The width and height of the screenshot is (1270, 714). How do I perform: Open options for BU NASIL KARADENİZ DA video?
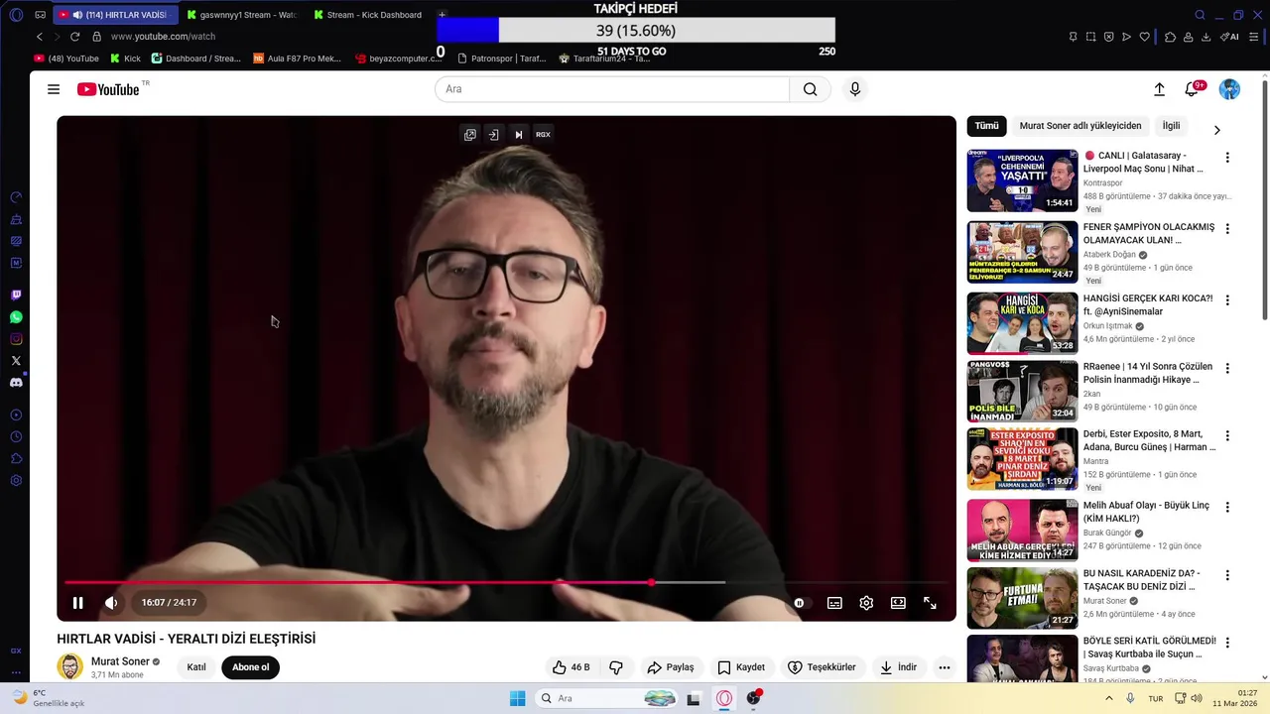1227,575
